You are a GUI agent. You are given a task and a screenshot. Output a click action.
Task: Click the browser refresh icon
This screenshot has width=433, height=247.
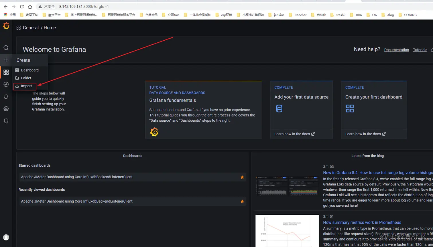(x=22, y=6)
